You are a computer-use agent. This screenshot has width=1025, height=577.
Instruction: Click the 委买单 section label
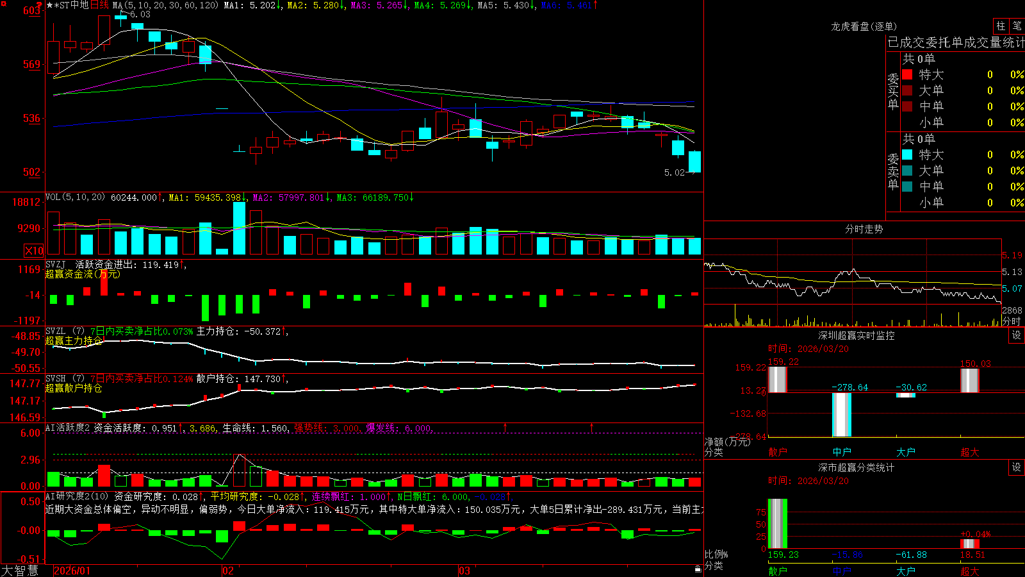pos(893,91)
